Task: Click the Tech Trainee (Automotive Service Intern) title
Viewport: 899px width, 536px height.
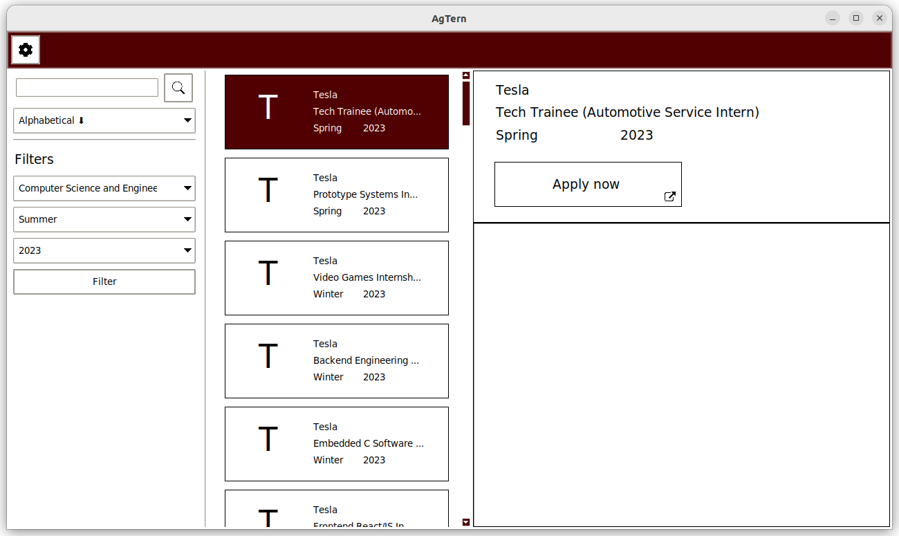Action: (627, 112)
